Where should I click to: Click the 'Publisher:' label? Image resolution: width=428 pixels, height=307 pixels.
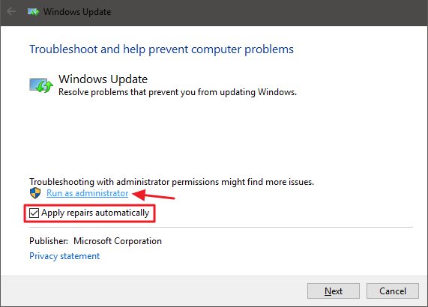tap(49, 241)
